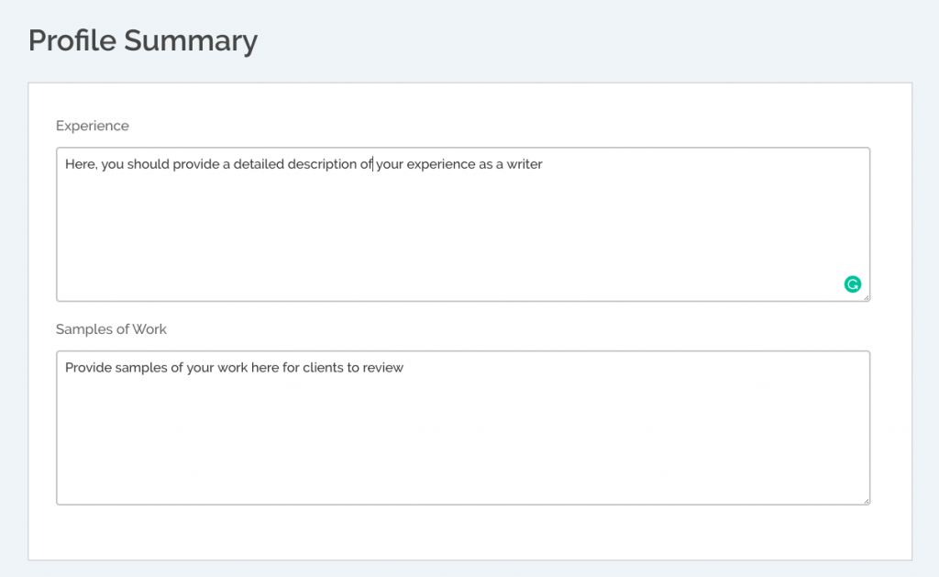The height and width of the screenshot is (577, 939).
Task: Click the Experience textarea resize handle
Action: (866, 297)
